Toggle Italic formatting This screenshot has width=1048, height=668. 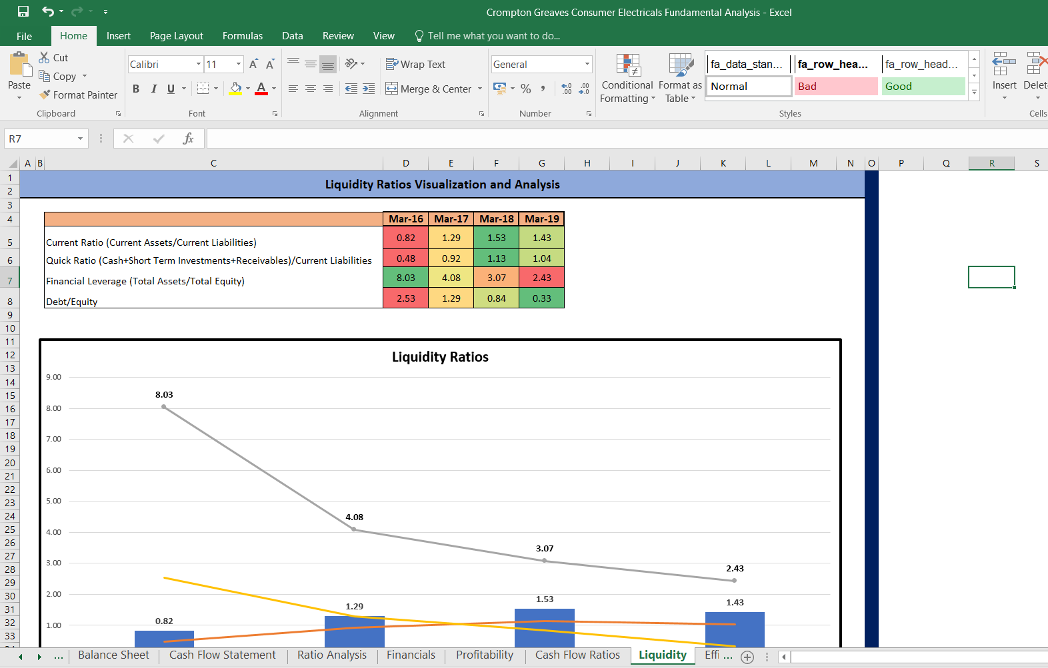click(153, 89)
